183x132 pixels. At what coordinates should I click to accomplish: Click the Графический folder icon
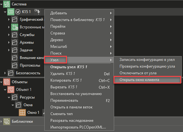(15, 19)
